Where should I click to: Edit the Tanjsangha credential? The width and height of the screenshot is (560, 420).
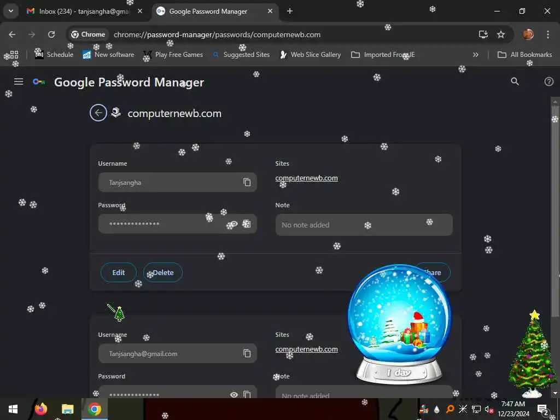click(x=119, y=272)
